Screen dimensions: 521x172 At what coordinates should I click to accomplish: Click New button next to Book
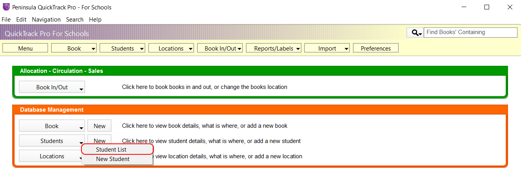(100, 126)
